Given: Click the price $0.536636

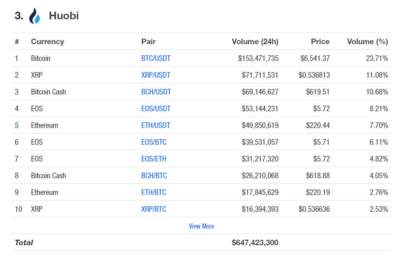Looking at the screenshot, I should pos(314,209).
